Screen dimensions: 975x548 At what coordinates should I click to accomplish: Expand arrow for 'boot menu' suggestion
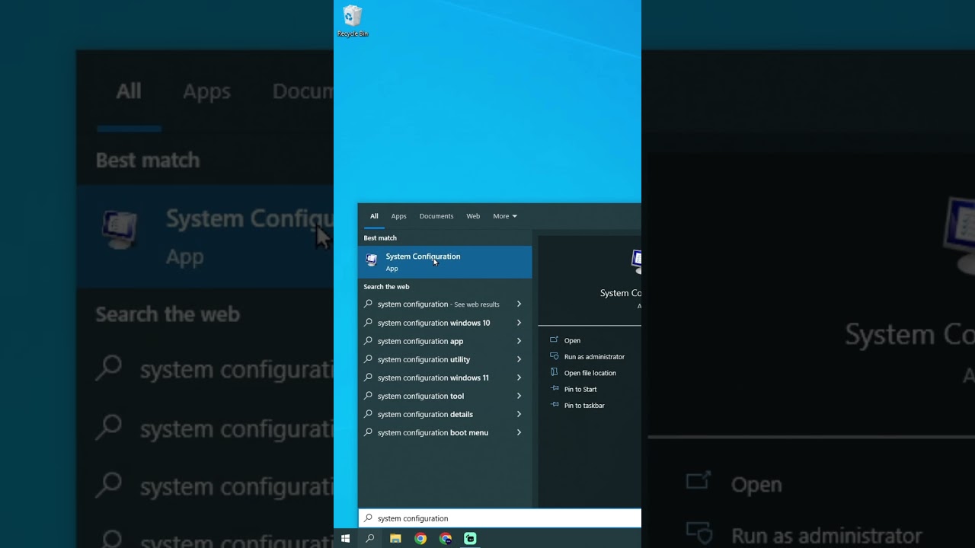[x=519, y=432]
